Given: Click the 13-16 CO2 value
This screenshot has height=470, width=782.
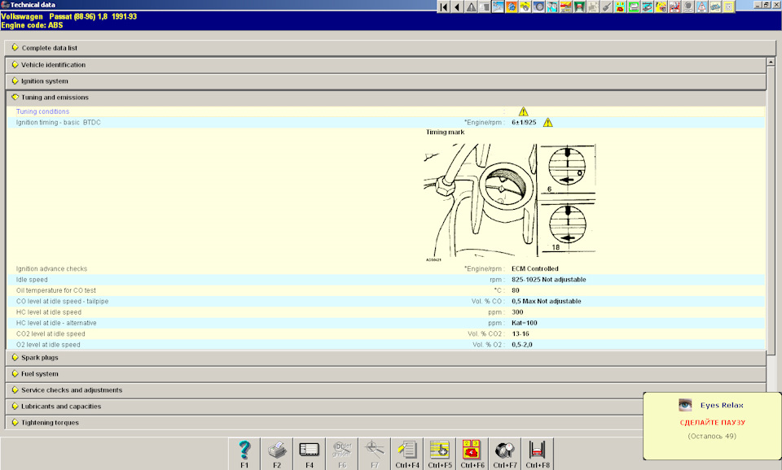Looking at the screenshot, I should (521, 334).
